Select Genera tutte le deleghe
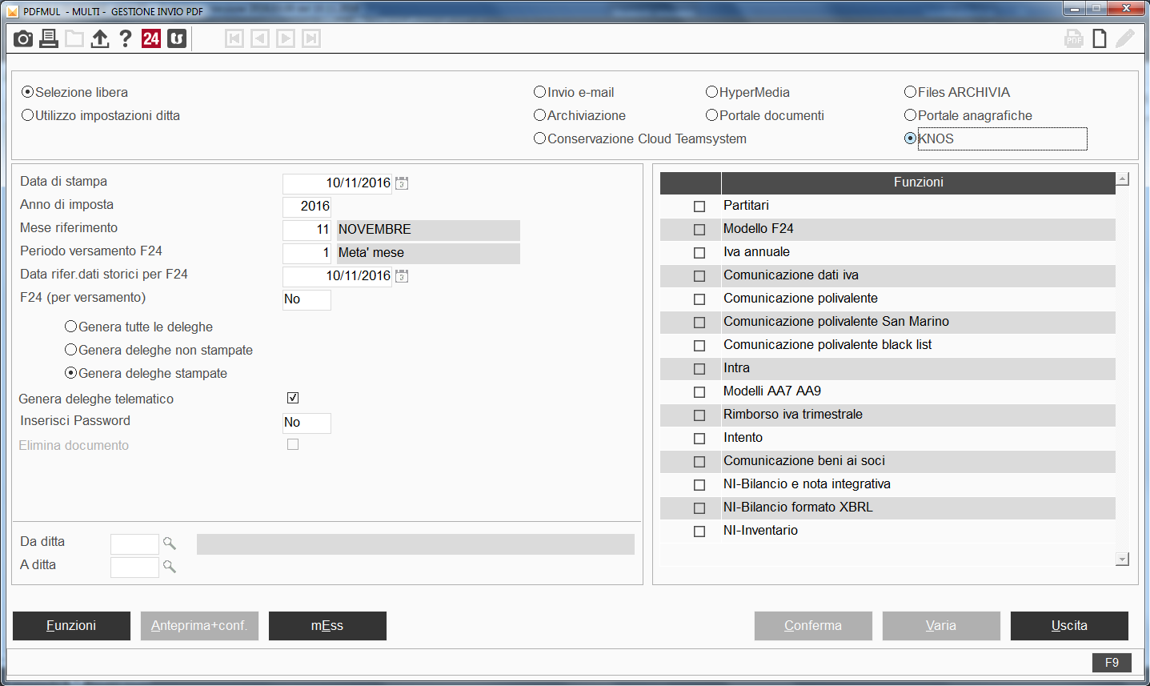Viewport: 1150px width, 686px height. (x=71, y=327)
